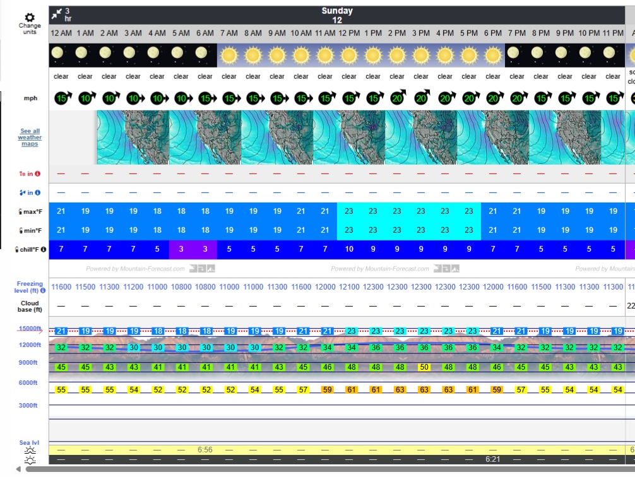Click the purple wind chill 3 cell at 5 AM
The width and height of the screenshot is (635, 477).
181,249
